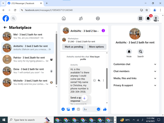
Task: Open Chrome tab search dropdown arrow
Action: tap(3, 3)
